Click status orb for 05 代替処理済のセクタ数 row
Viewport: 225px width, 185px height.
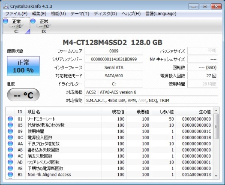(10, 125)
